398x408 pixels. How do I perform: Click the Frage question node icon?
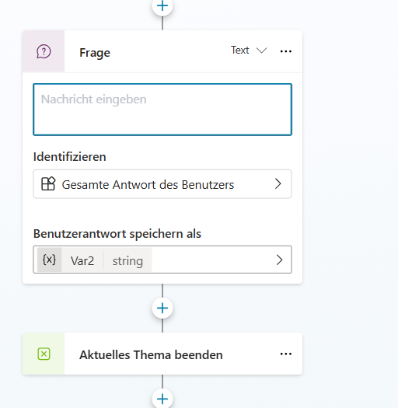(x=44, y=51)
